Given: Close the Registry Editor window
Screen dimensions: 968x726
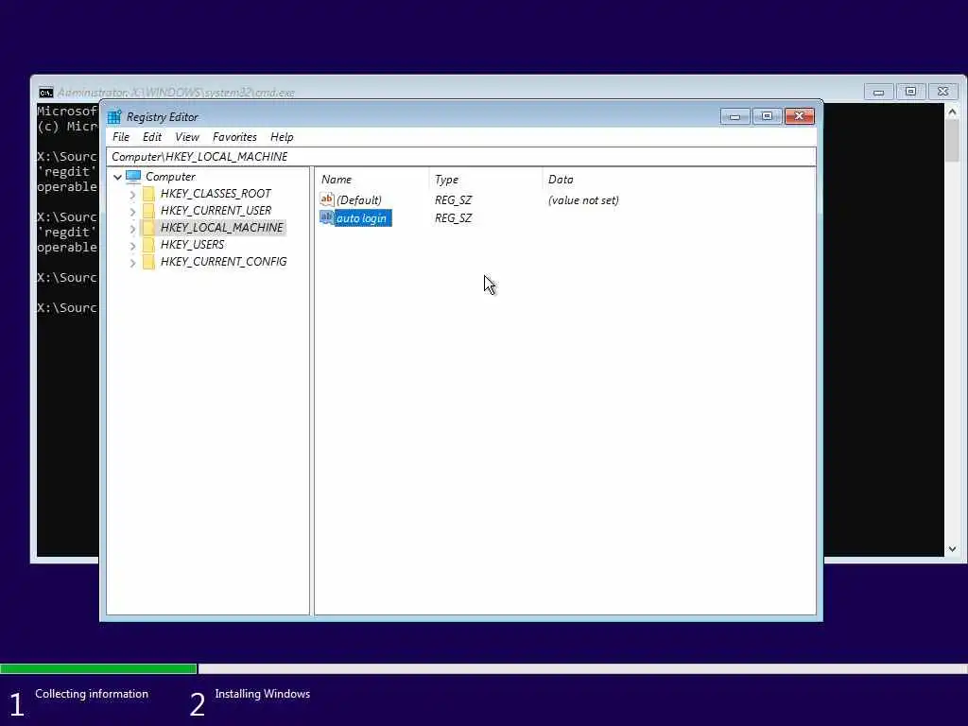Looking at the screenshot, I should click(800, 116).
